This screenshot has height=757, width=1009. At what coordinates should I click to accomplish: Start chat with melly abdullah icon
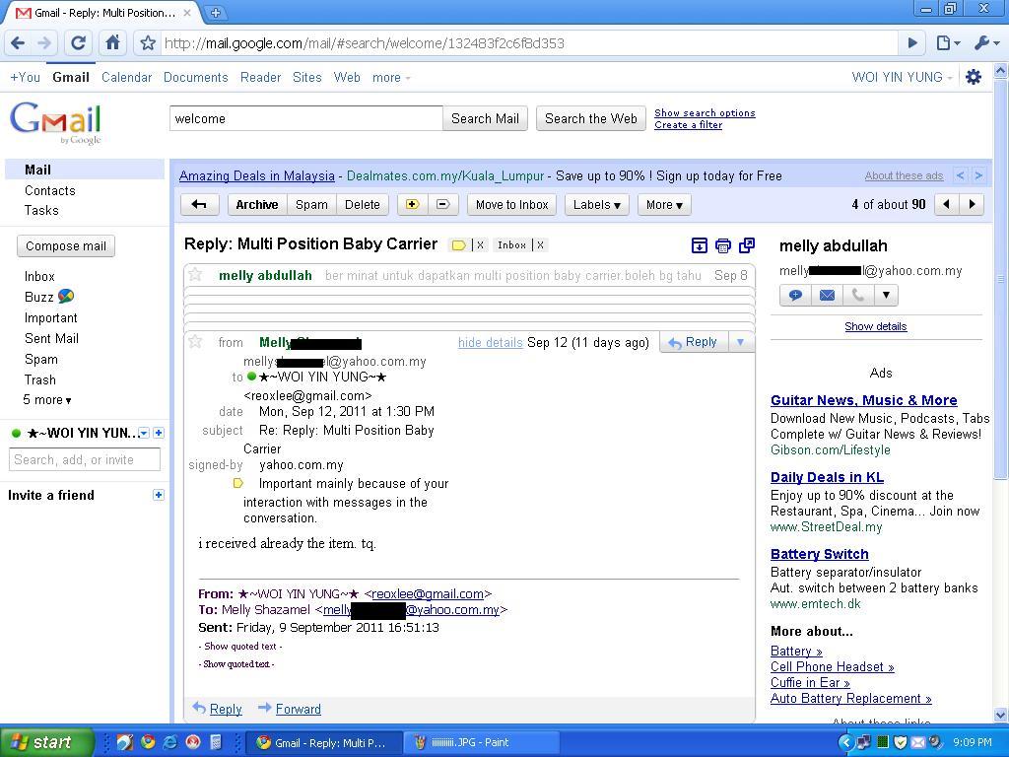click(795, 296)
